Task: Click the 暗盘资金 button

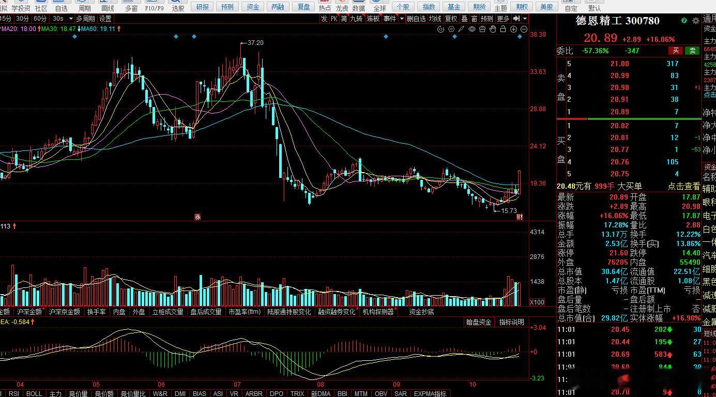Action: pos(479,322)
